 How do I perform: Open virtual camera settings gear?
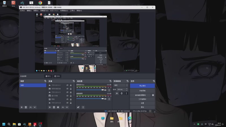coord(153,95)
